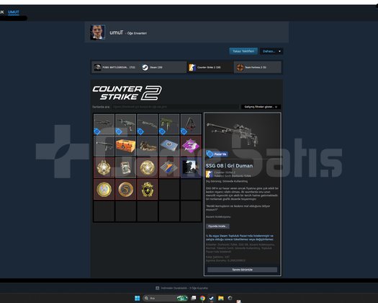The height and width of the screenshot is (303, 378).
Task: Open the Windows Start menu
Action: click(x=138, y=298)
